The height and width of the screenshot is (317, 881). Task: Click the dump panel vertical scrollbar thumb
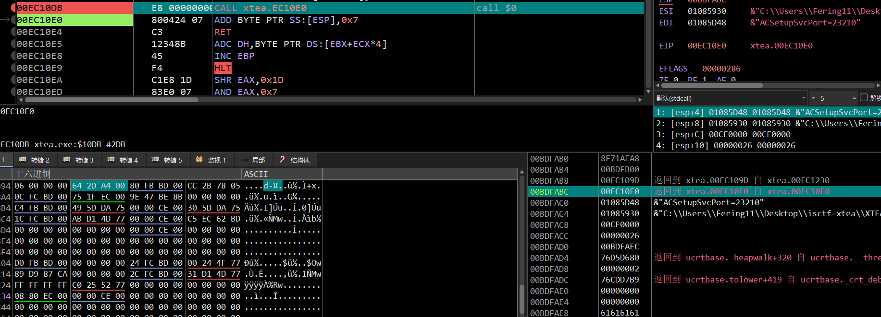(x=521, y=300)
